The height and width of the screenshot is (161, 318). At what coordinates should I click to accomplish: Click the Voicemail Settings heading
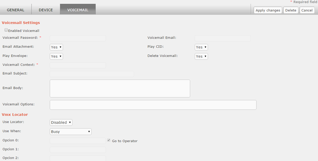tap(21, 23)
